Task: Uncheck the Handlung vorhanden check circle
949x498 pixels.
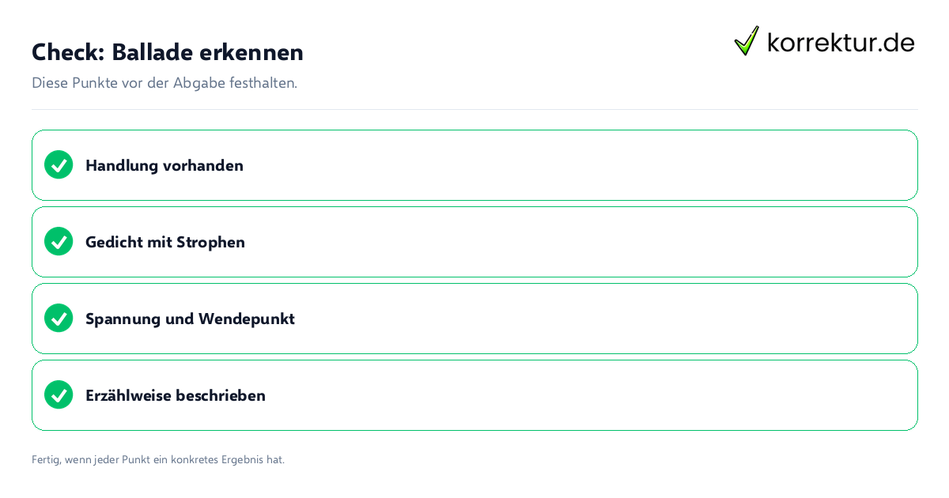Action: pos(59,164)
